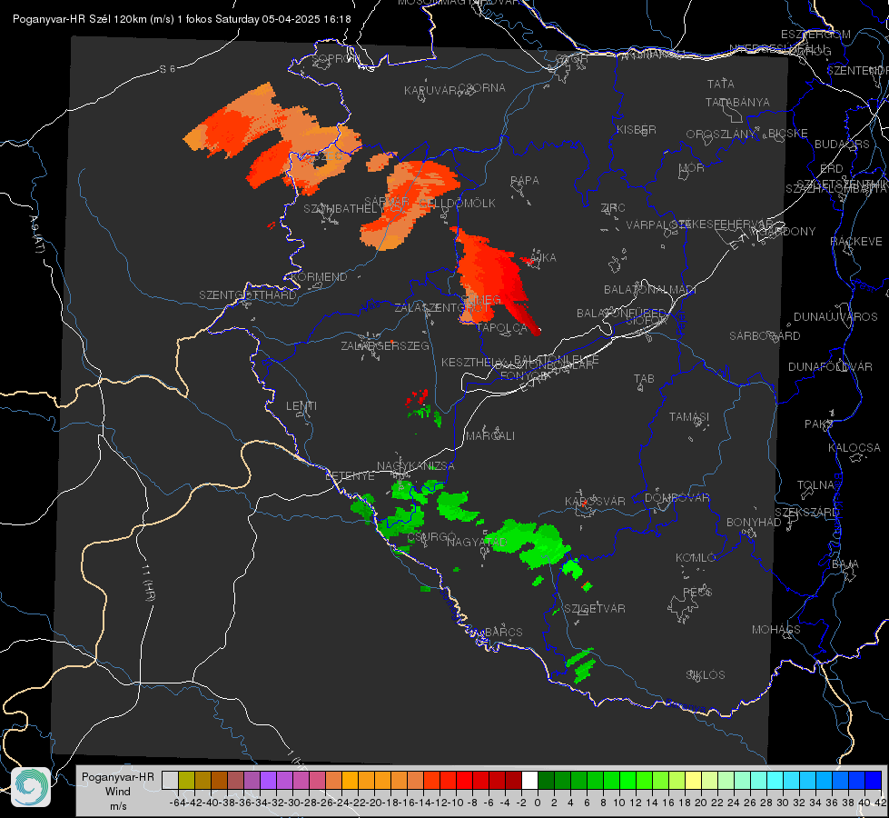This screenshot has height=818, width=889.
Task: Click the white zero-value swatch in the legend
Action: 529,780
